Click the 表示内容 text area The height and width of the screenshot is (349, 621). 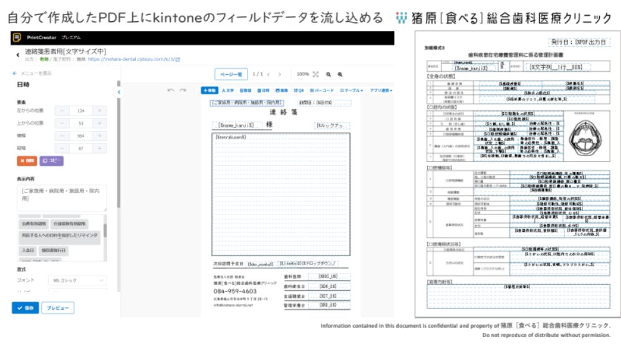(62, 198)
